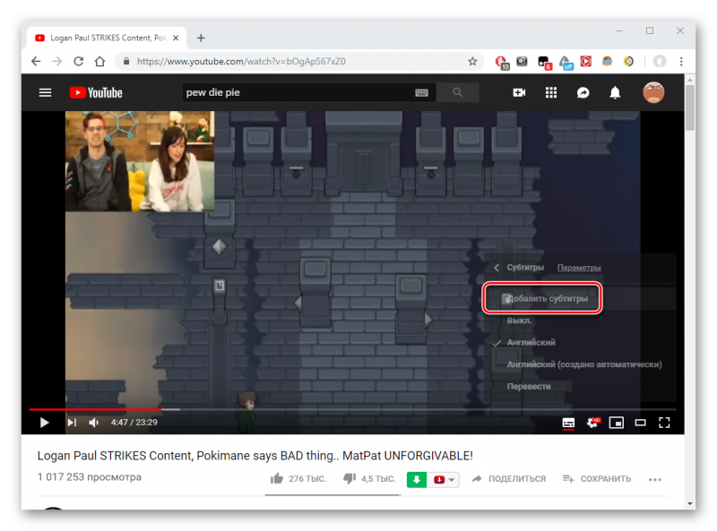This screenshot has width=717, height=531.
Task: Select Английский subtitles
Action: [x=531, y=342]
